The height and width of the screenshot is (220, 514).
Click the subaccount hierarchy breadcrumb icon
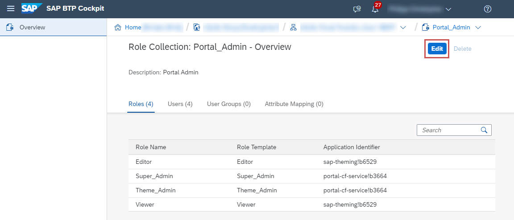click(x=293, y=27)
